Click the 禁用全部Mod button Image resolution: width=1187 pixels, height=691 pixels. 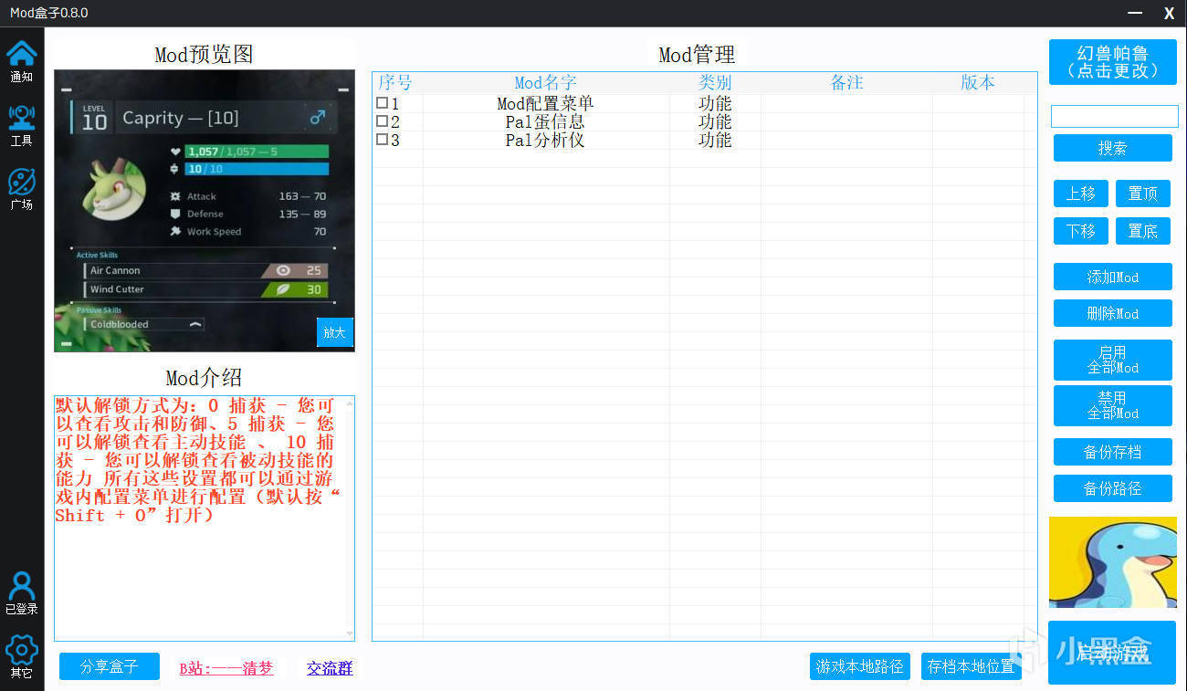1112,405
